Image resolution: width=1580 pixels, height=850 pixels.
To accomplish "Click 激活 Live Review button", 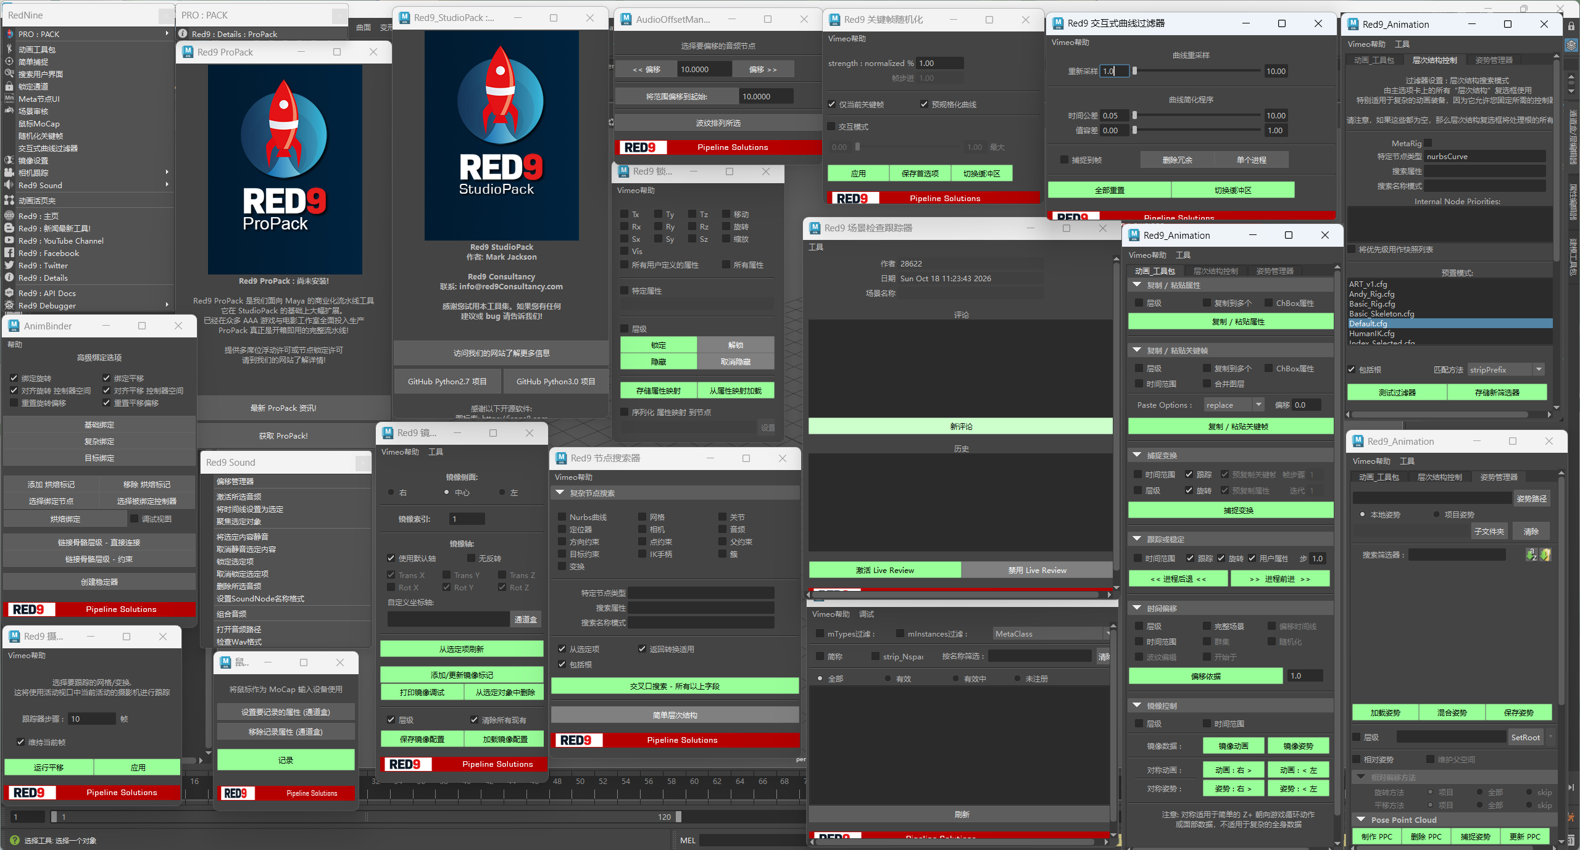I will point(884,570).
